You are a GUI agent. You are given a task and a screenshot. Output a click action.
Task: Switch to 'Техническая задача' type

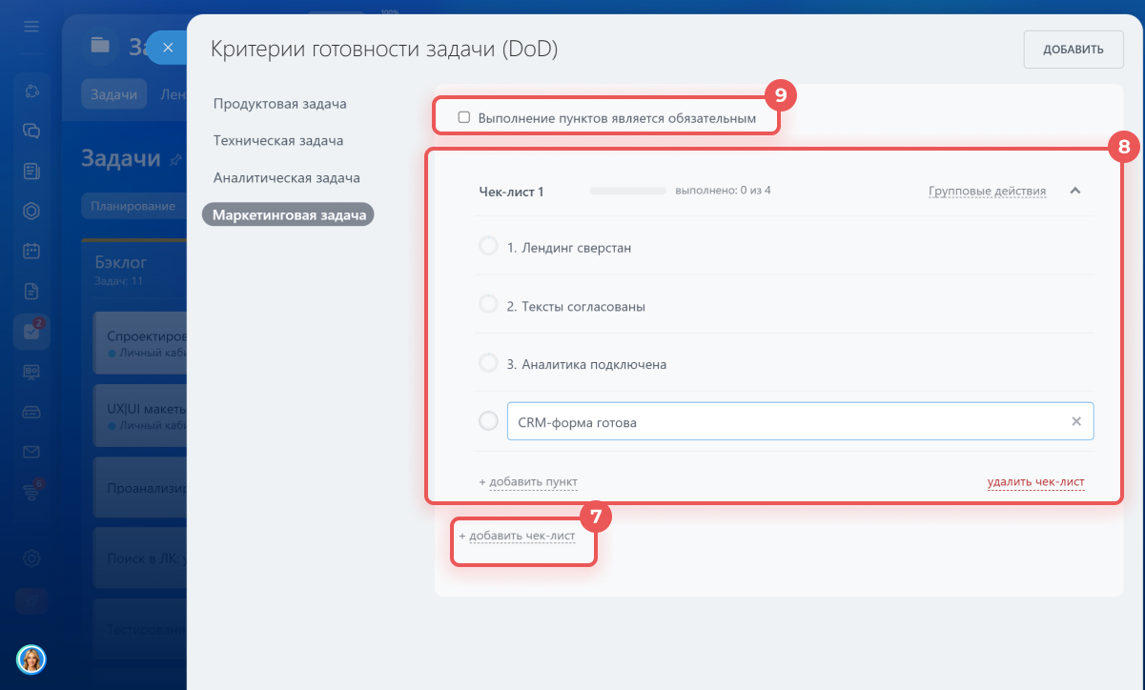click(x=277, y=141)
